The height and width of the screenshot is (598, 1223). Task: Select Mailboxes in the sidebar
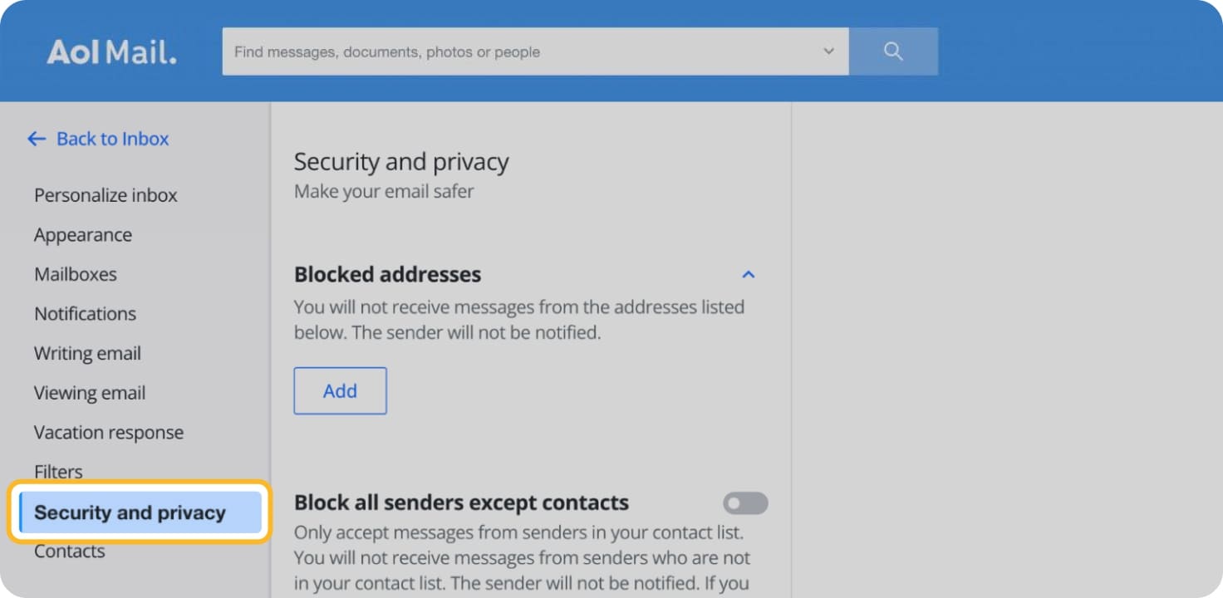76,274
